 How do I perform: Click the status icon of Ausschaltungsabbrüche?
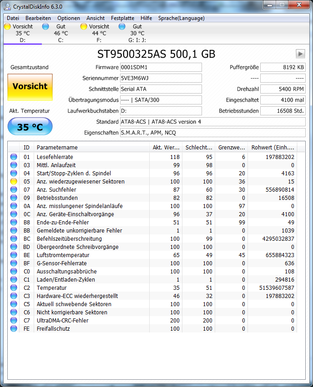coord(14,271)
